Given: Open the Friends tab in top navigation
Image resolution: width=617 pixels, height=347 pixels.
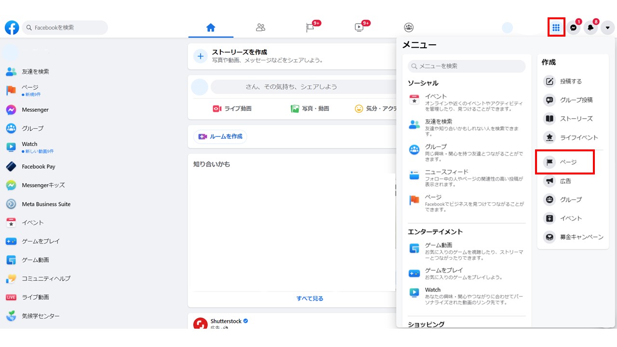Looking at the screenshot, I should 261,27.
